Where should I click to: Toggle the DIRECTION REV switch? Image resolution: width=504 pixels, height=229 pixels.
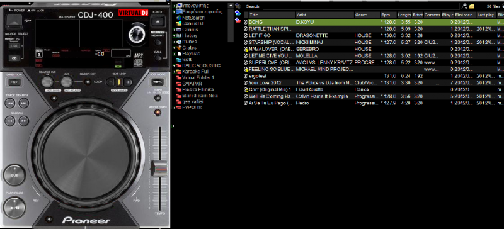click(x=14, y=82)
